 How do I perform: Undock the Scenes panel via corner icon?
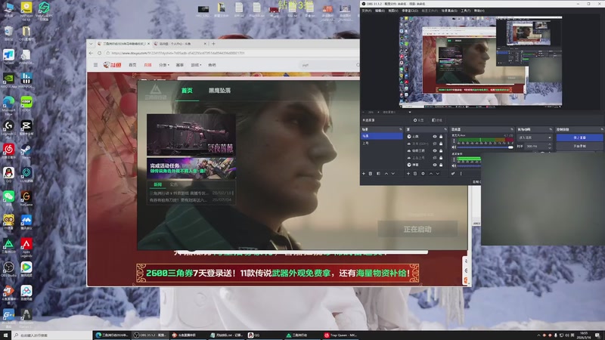tap(401, 129)
